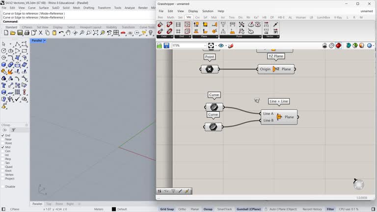377x212 pixels.
Task: Open the canvas zoom percentage dropdown
Action: (204, 46)
